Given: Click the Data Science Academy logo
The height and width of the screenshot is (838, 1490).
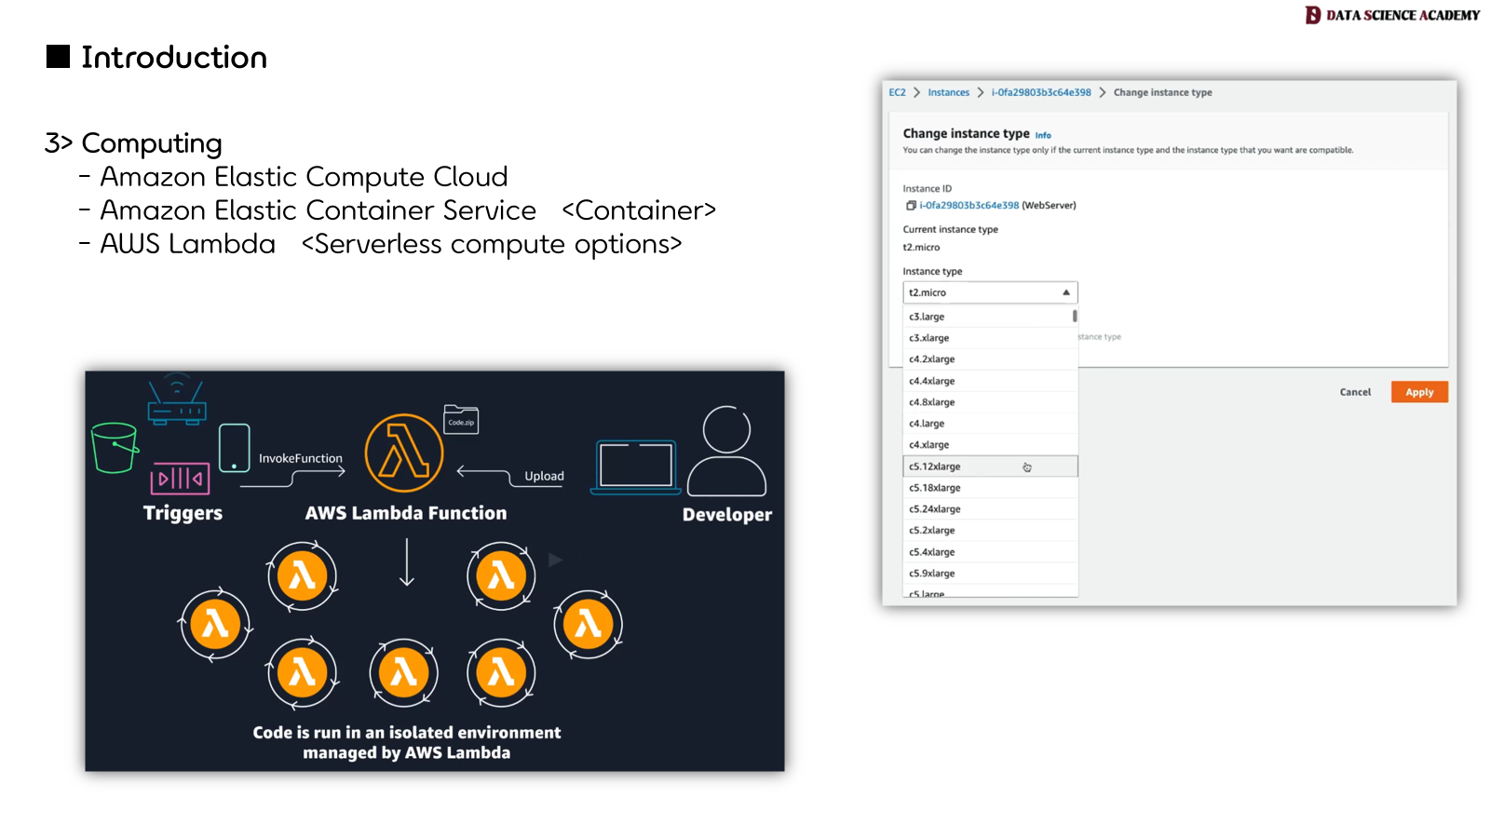Looking at the screenshot, I should (x=1392, y=15).
